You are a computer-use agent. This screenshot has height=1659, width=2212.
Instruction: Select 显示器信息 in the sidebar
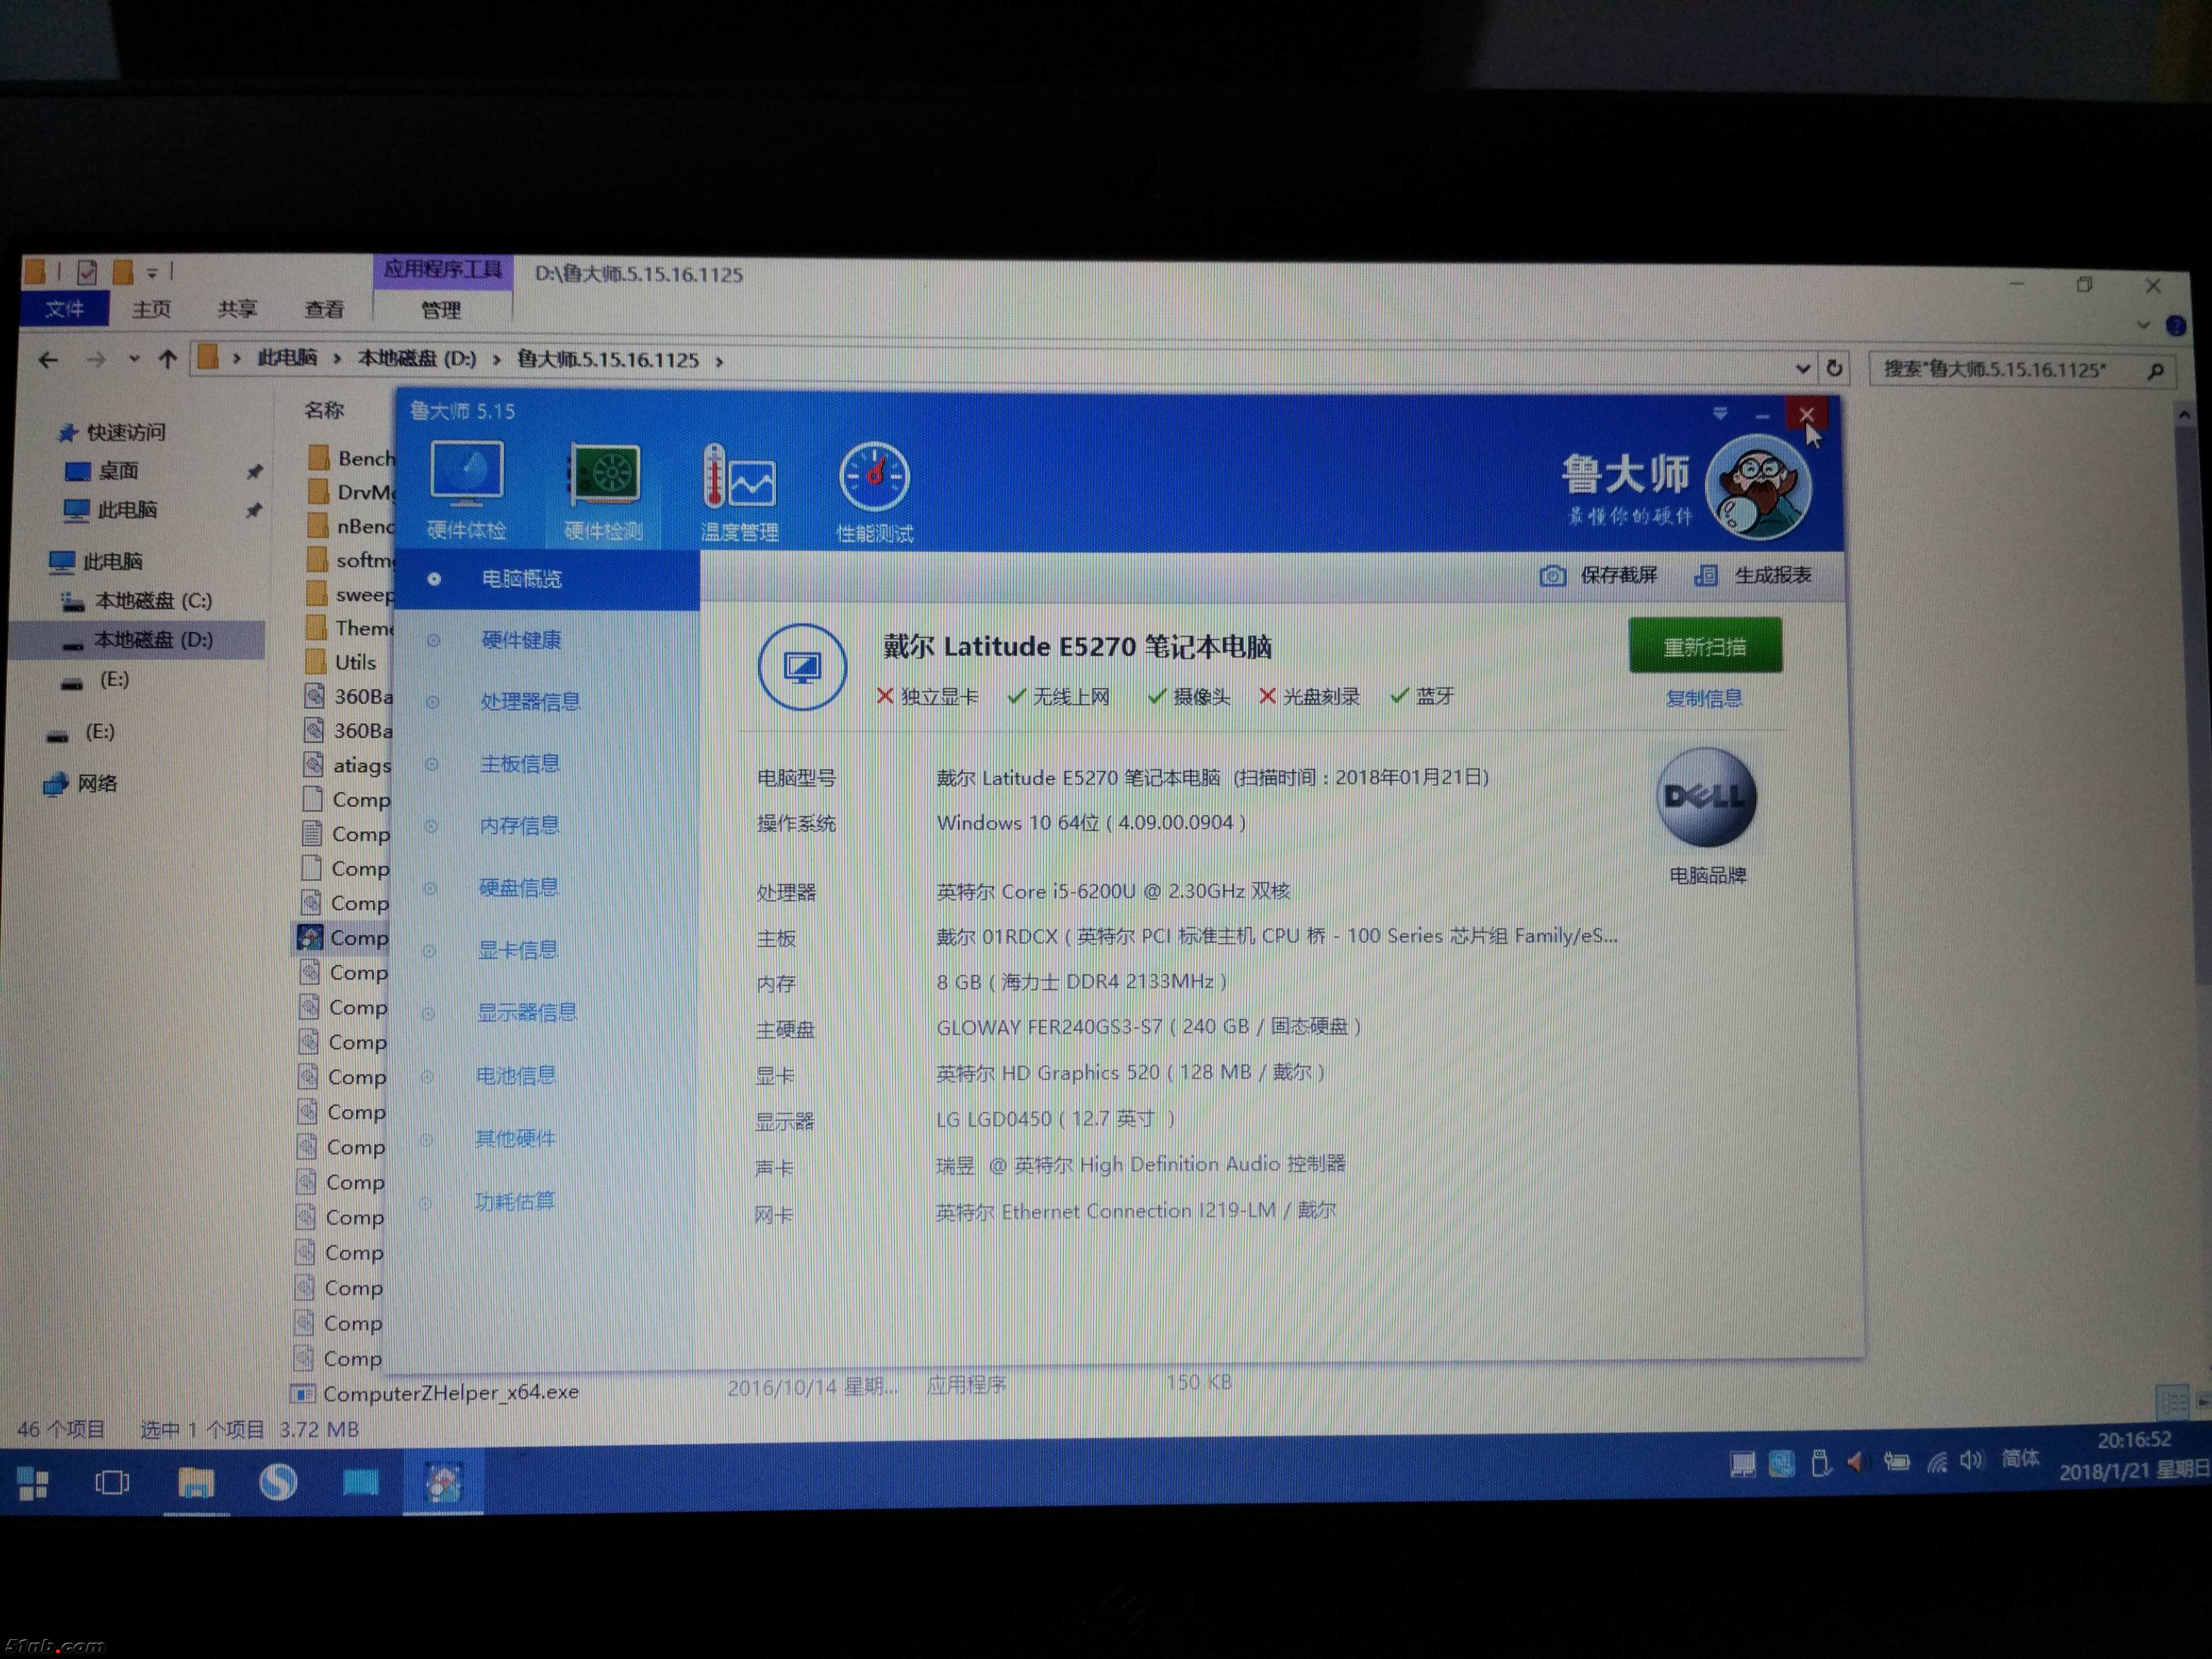click(526, 1012)
